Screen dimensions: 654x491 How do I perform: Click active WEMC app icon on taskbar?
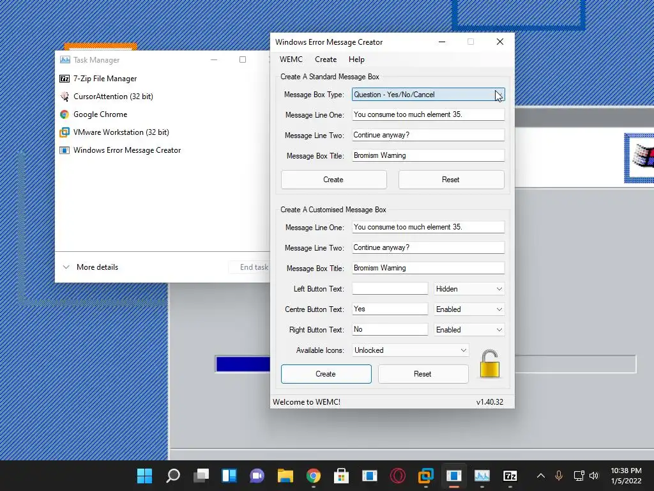(x=454, y=476)
